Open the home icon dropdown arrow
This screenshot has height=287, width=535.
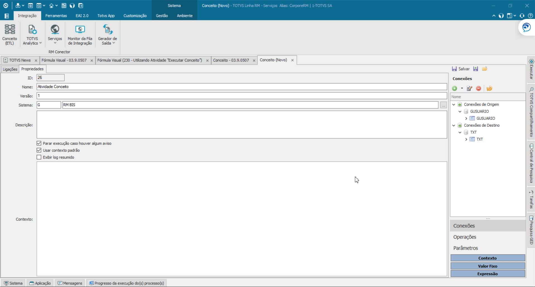pyautogui.click(x=57, y=6)
